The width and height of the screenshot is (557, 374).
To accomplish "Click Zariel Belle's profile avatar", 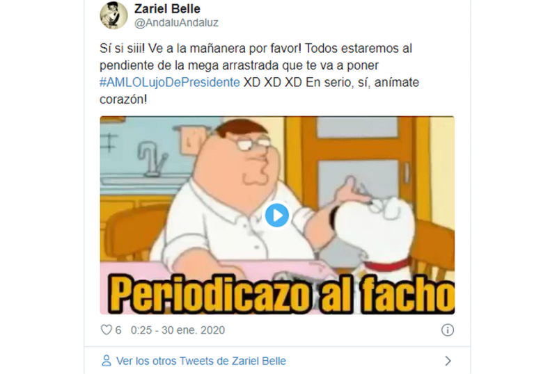I will tap(113, 15).
